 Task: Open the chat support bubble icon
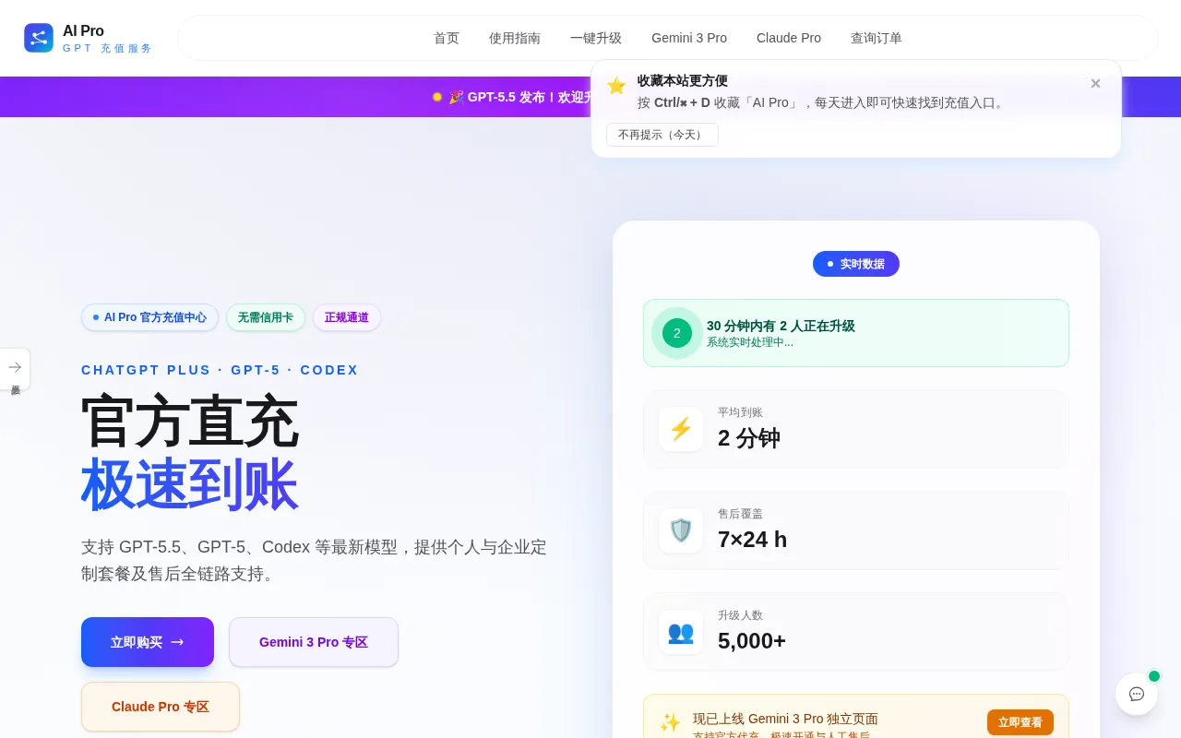pyautogui.click(x=1137, y=694)
